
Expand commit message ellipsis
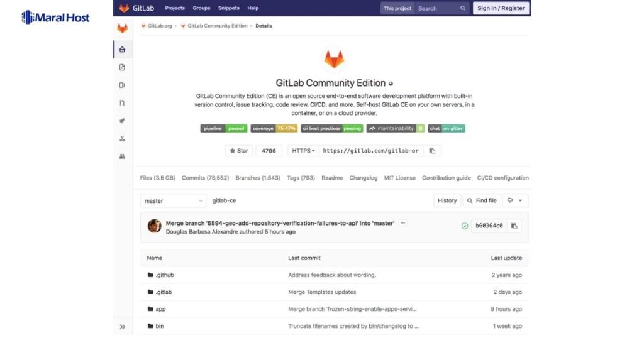403,223
